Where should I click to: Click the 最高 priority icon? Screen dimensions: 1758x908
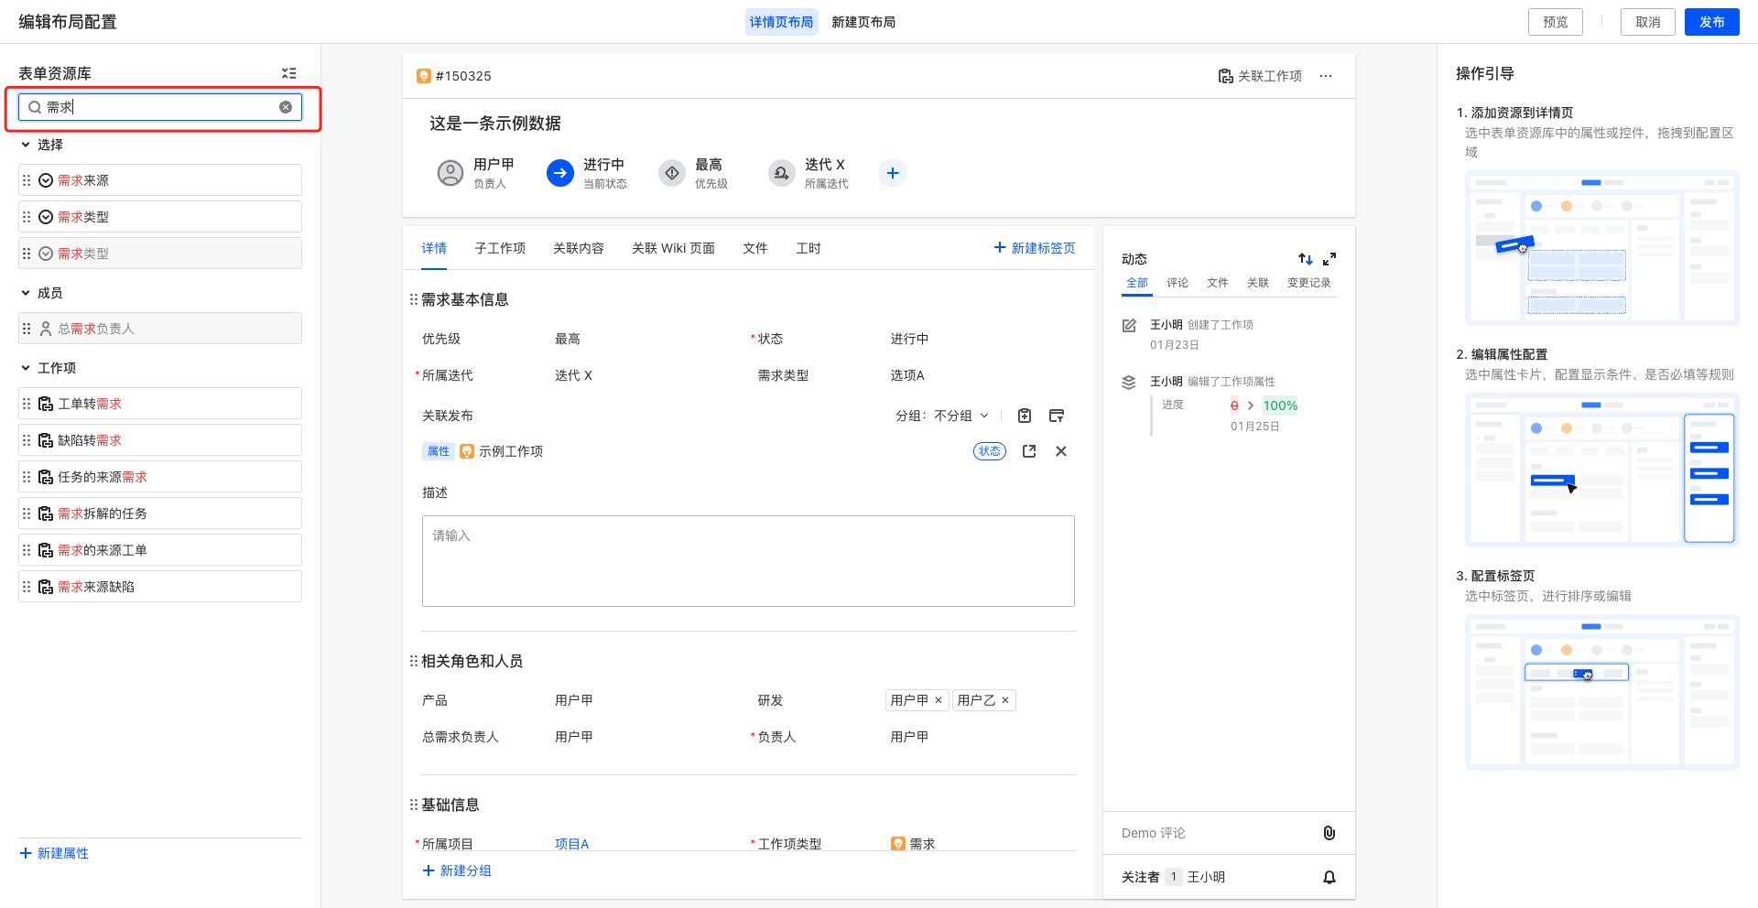click(672, 173)
